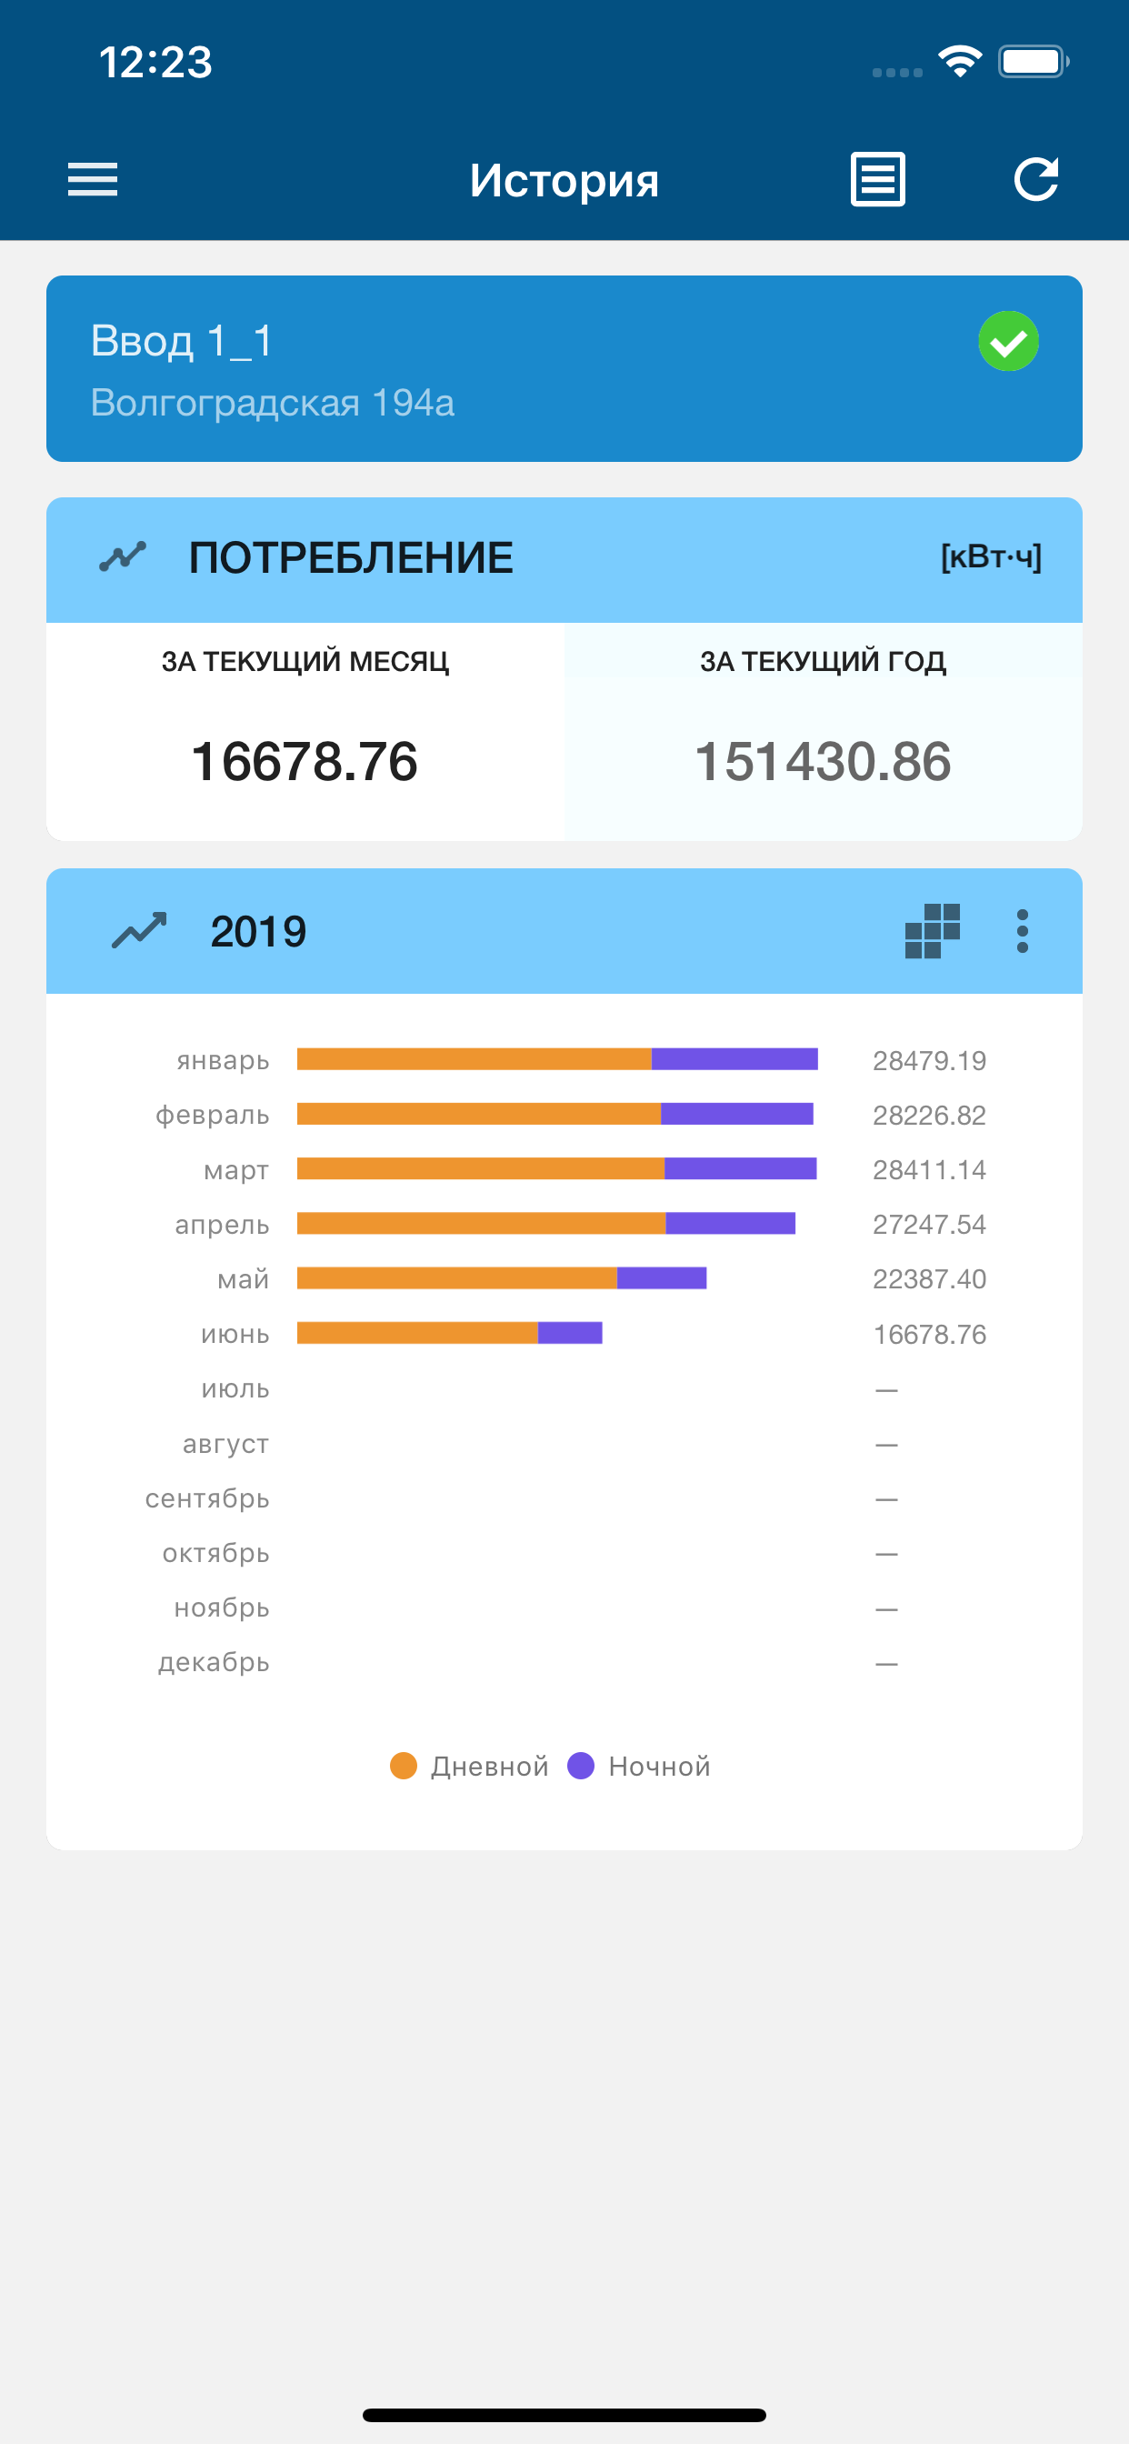Screen dimensions: 1129x2444
Task: Tap the март bar
Action: pyautogui.click(x=557, y=1169)
